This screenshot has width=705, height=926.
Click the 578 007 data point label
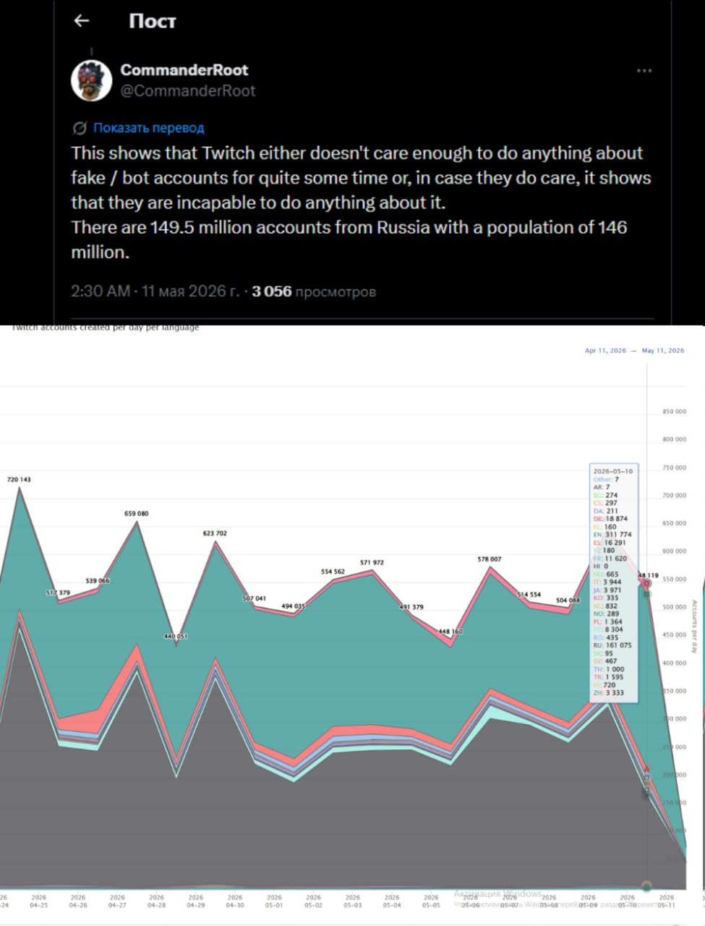(x=490, y=559)
